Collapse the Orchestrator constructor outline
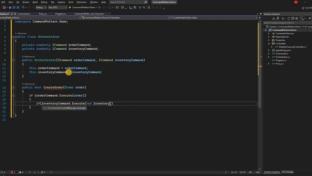This screenshot has height=176, width=312. coord(14,60)
